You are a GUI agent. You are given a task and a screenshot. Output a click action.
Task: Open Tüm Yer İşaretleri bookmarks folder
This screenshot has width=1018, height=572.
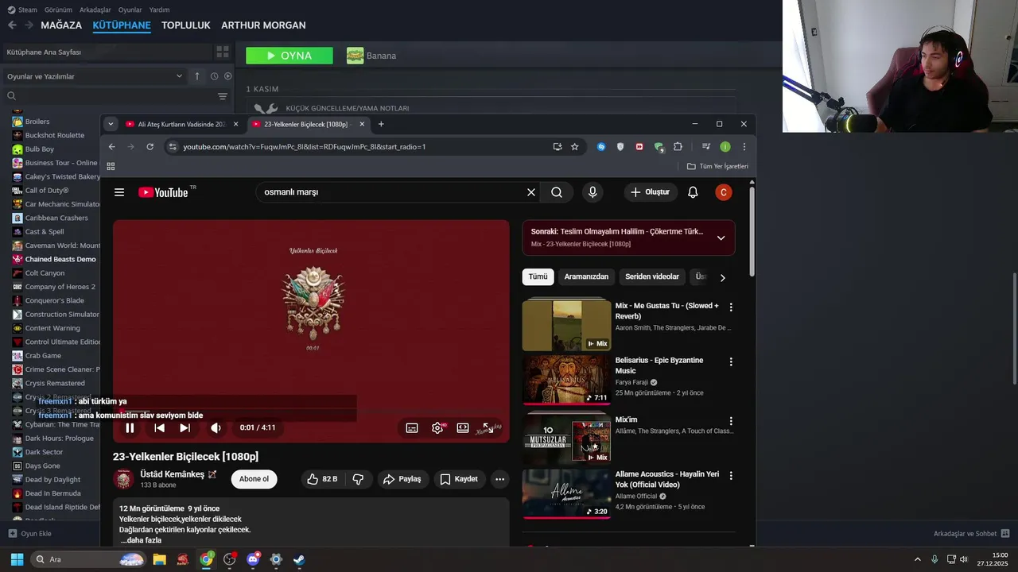click(x=717, y=166)
